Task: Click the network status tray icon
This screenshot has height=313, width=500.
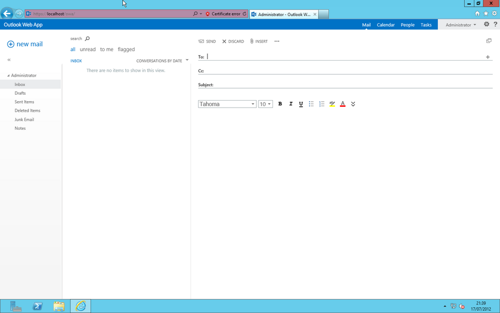Action: 453,306
